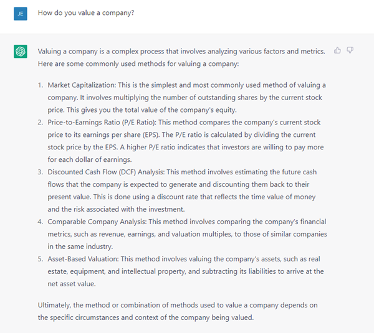Click the thumbs up feedback icon
Image resolution: width=374 pixels, height=333 pixels.
pyautogui.click(x=337, y=50)
